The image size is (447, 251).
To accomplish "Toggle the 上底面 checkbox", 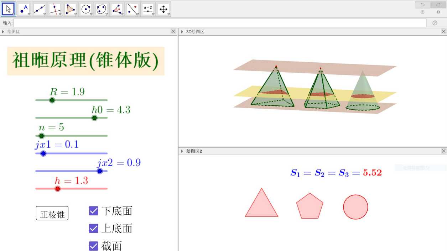I will pos(93,228).
